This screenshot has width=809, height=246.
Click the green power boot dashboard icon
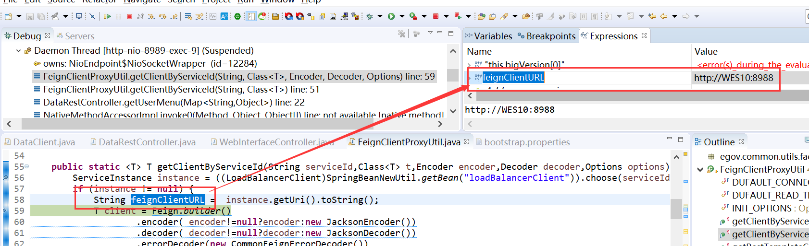[237, 16]
